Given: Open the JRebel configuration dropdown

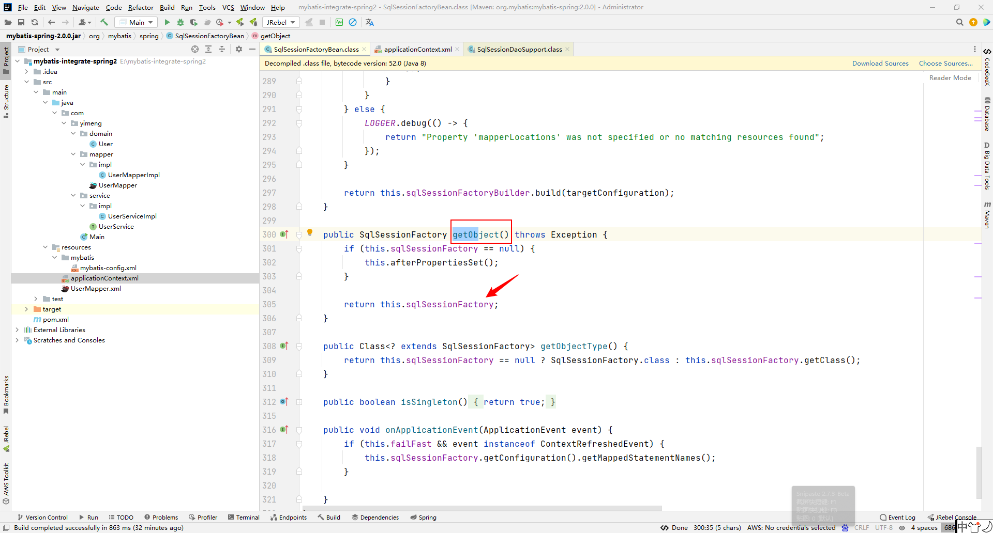Looking at the screenshot, I should click(280, 22).
